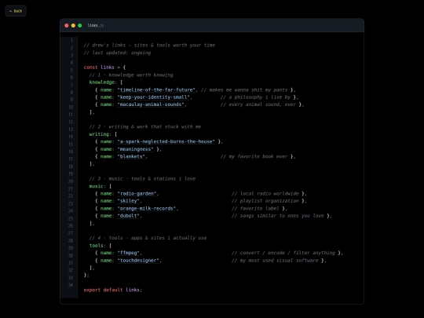Click comment "my most used visual software"
424x318 pixels.
coord(275,261)
